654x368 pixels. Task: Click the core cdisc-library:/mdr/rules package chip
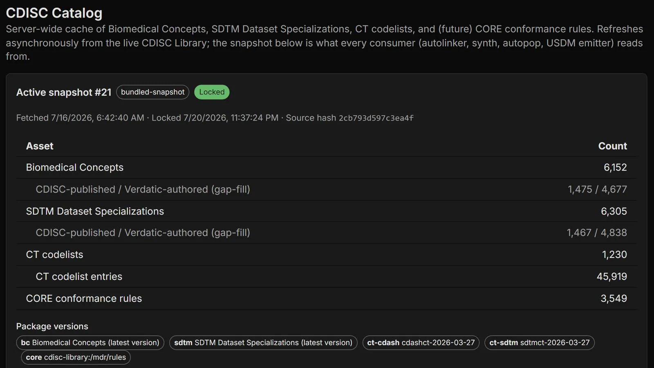76,357
